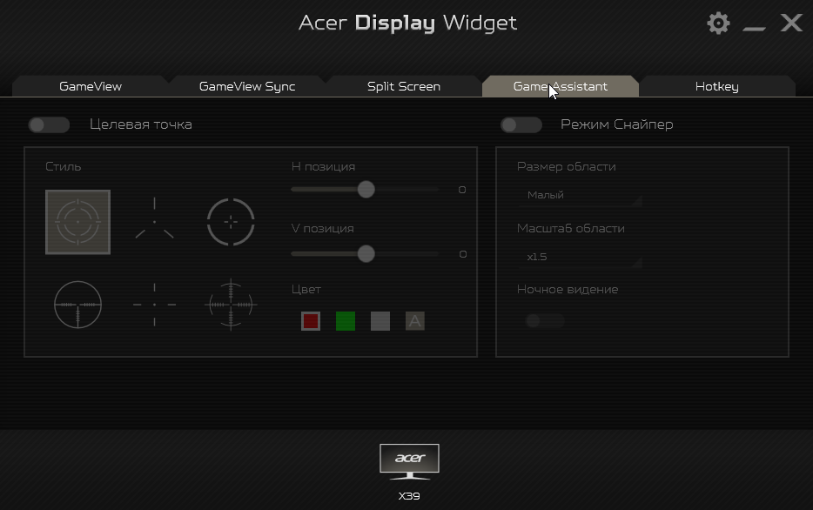Viewport: 813px width, 510px height.
Task: Select the auto color 'A' swatch
Action: click(415, 321)
